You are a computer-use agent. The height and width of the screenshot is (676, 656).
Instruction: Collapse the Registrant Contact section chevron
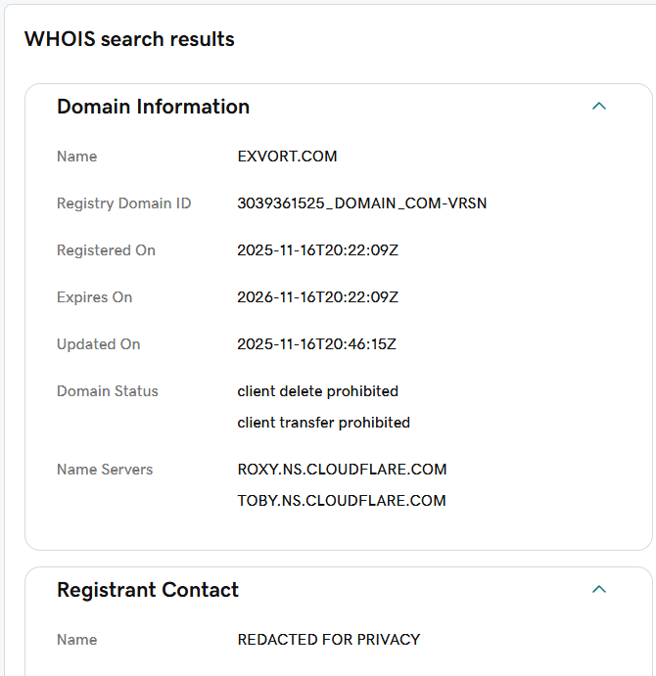point(599,589)
